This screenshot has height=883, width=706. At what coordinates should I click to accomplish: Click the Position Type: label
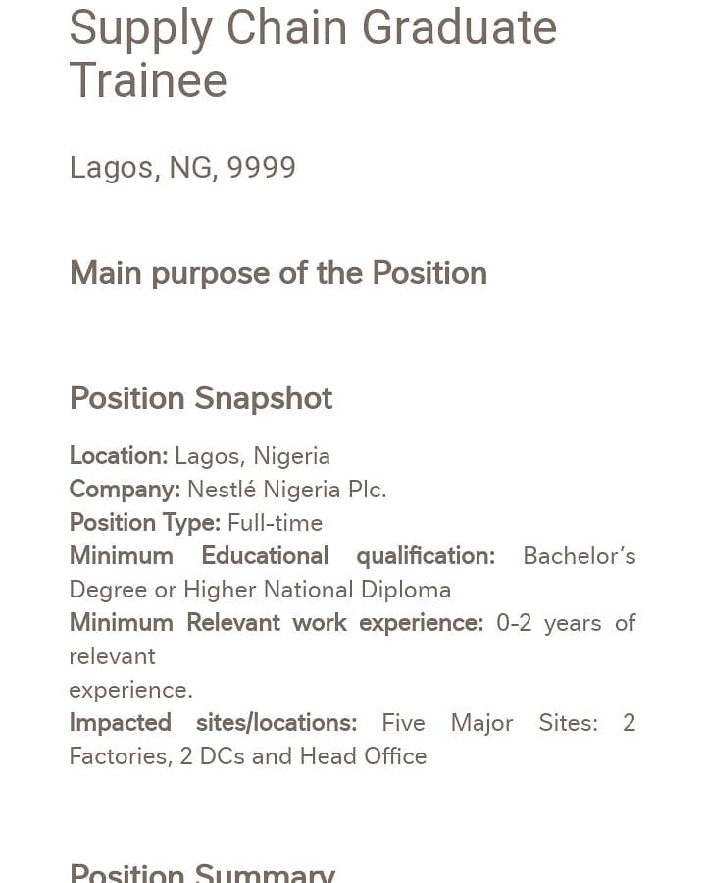point(145,523)
